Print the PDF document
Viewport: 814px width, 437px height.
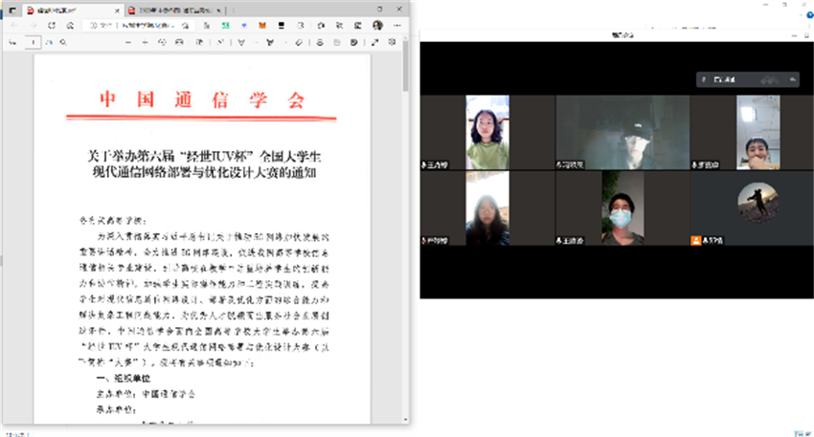(x=320, y=42)
